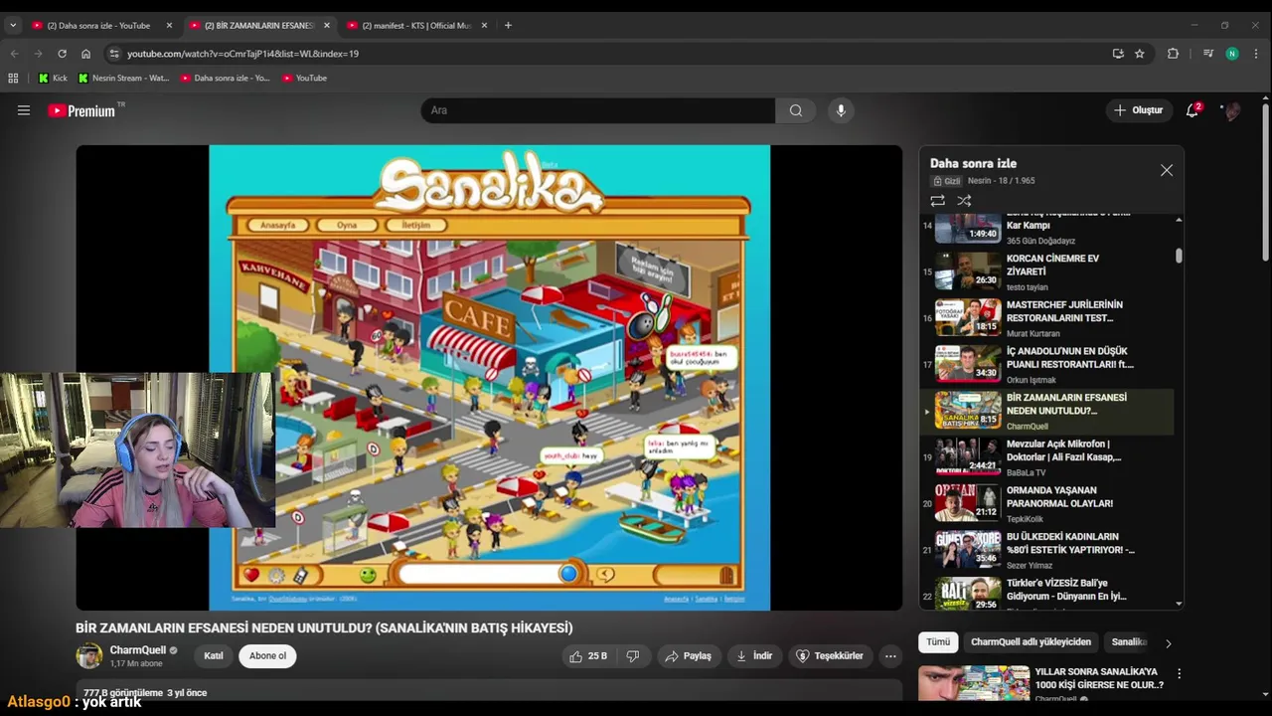1272x716 pixels.
Task: Click the Teşekkürler thanks button
Action: pyautogui.click(x=830, y=655)
